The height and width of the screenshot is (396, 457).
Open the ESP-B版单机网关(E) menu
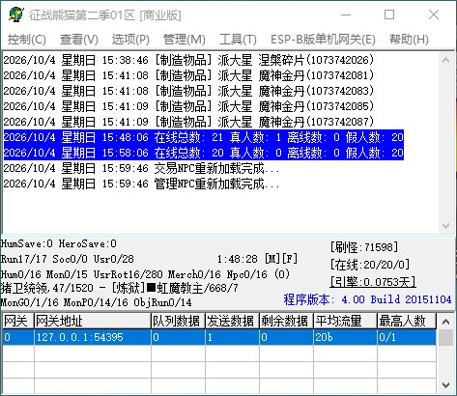(x=323, y=40)
